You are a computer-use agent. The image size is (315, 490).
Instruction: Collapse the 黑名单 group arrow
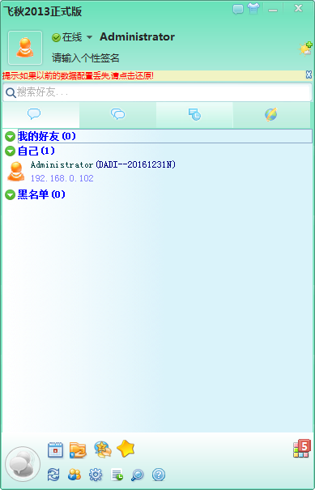tap(10, 195)
